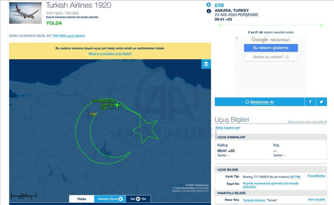
Task: Toggle the Hız 10x speed control
Action: pos(138,199)
